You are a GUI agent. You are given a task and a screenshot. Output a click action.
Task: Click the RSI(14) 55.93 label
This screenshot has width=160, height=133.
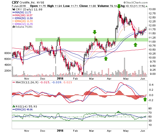pyautogui.click(x=26, y=107)
